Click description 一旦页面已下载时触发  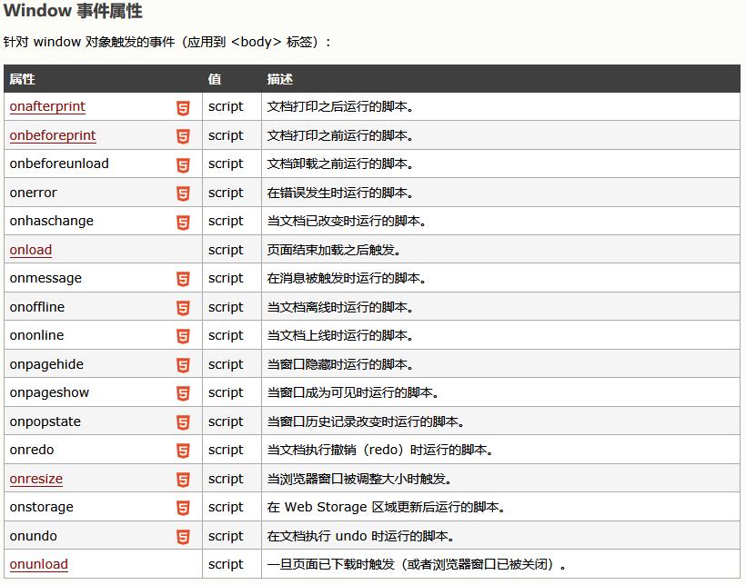[x=417, y=564]
